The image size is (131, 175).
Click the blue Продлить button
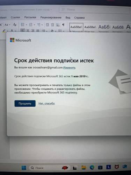[x=25, y=104]
